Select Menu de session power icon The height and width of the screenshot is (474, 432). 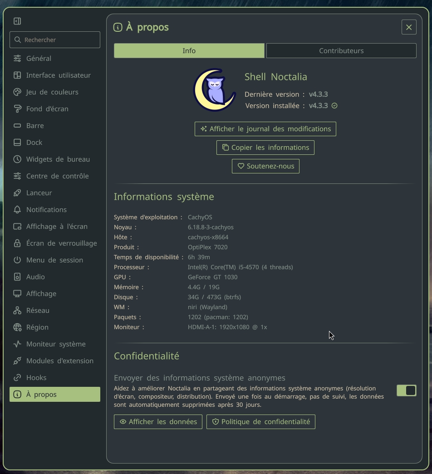tap(17, 260)
